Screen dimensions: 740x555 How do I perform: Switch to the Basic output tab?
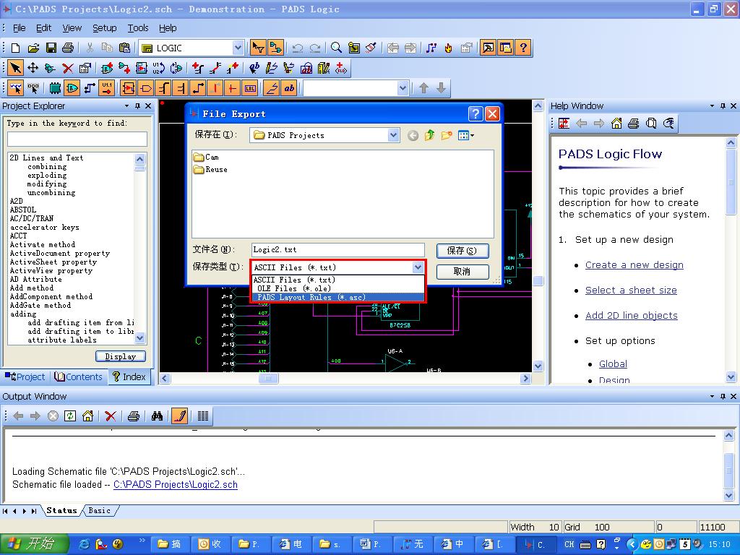tap(100, 511)
